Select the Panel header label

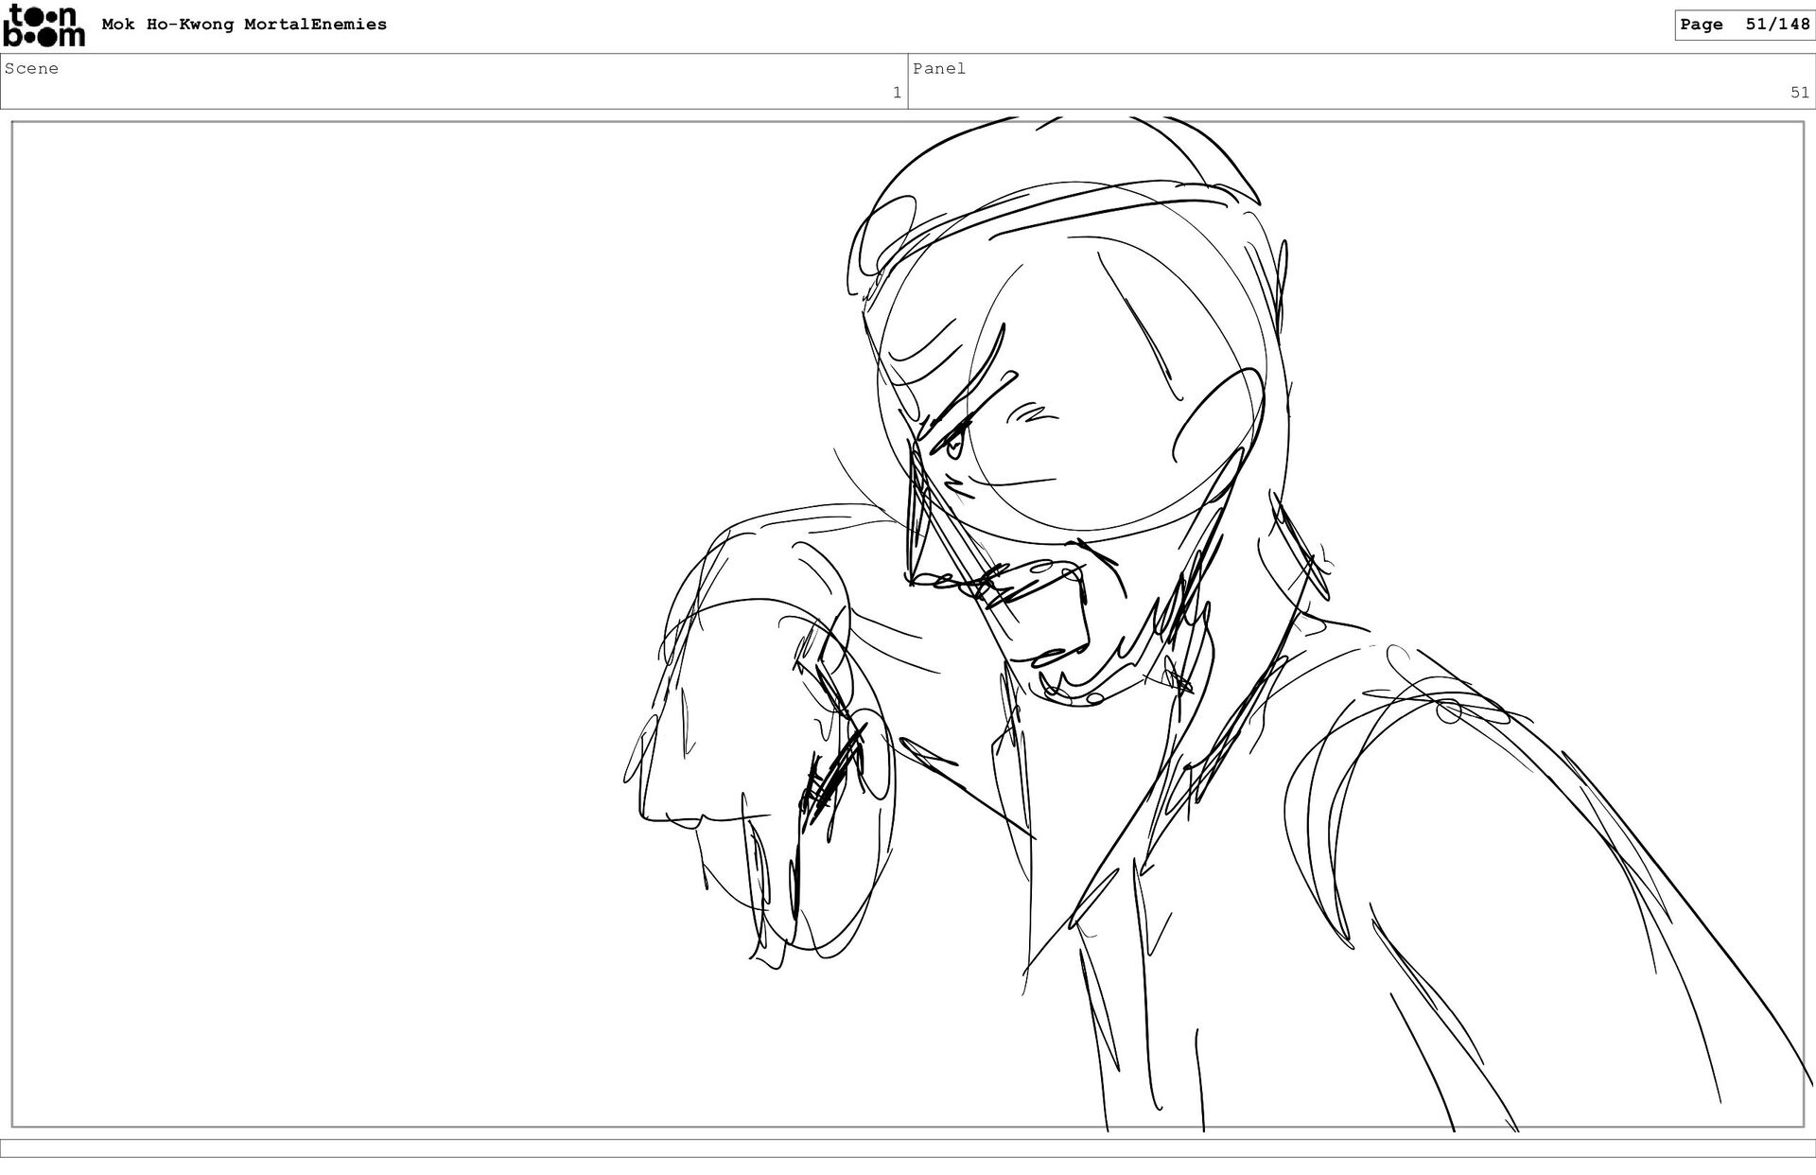pos(938,68)
